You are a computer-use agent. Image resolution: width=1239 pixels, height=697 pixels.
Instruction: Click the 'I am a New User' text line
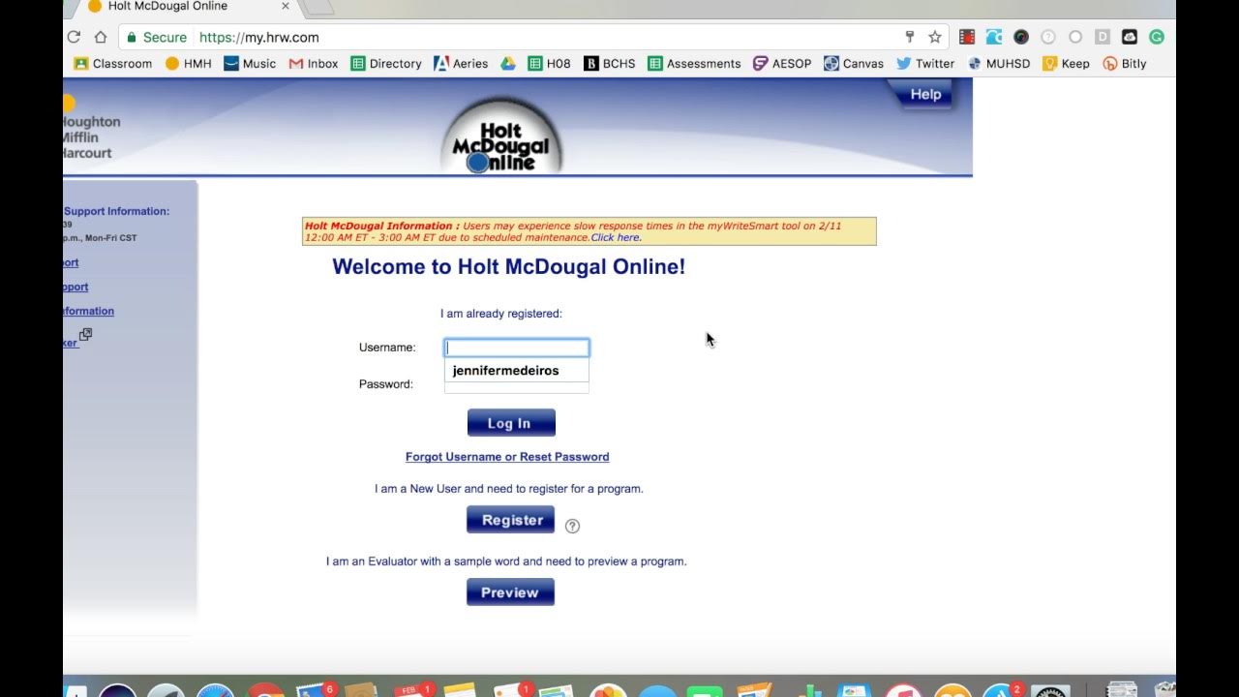click(509, 489)
